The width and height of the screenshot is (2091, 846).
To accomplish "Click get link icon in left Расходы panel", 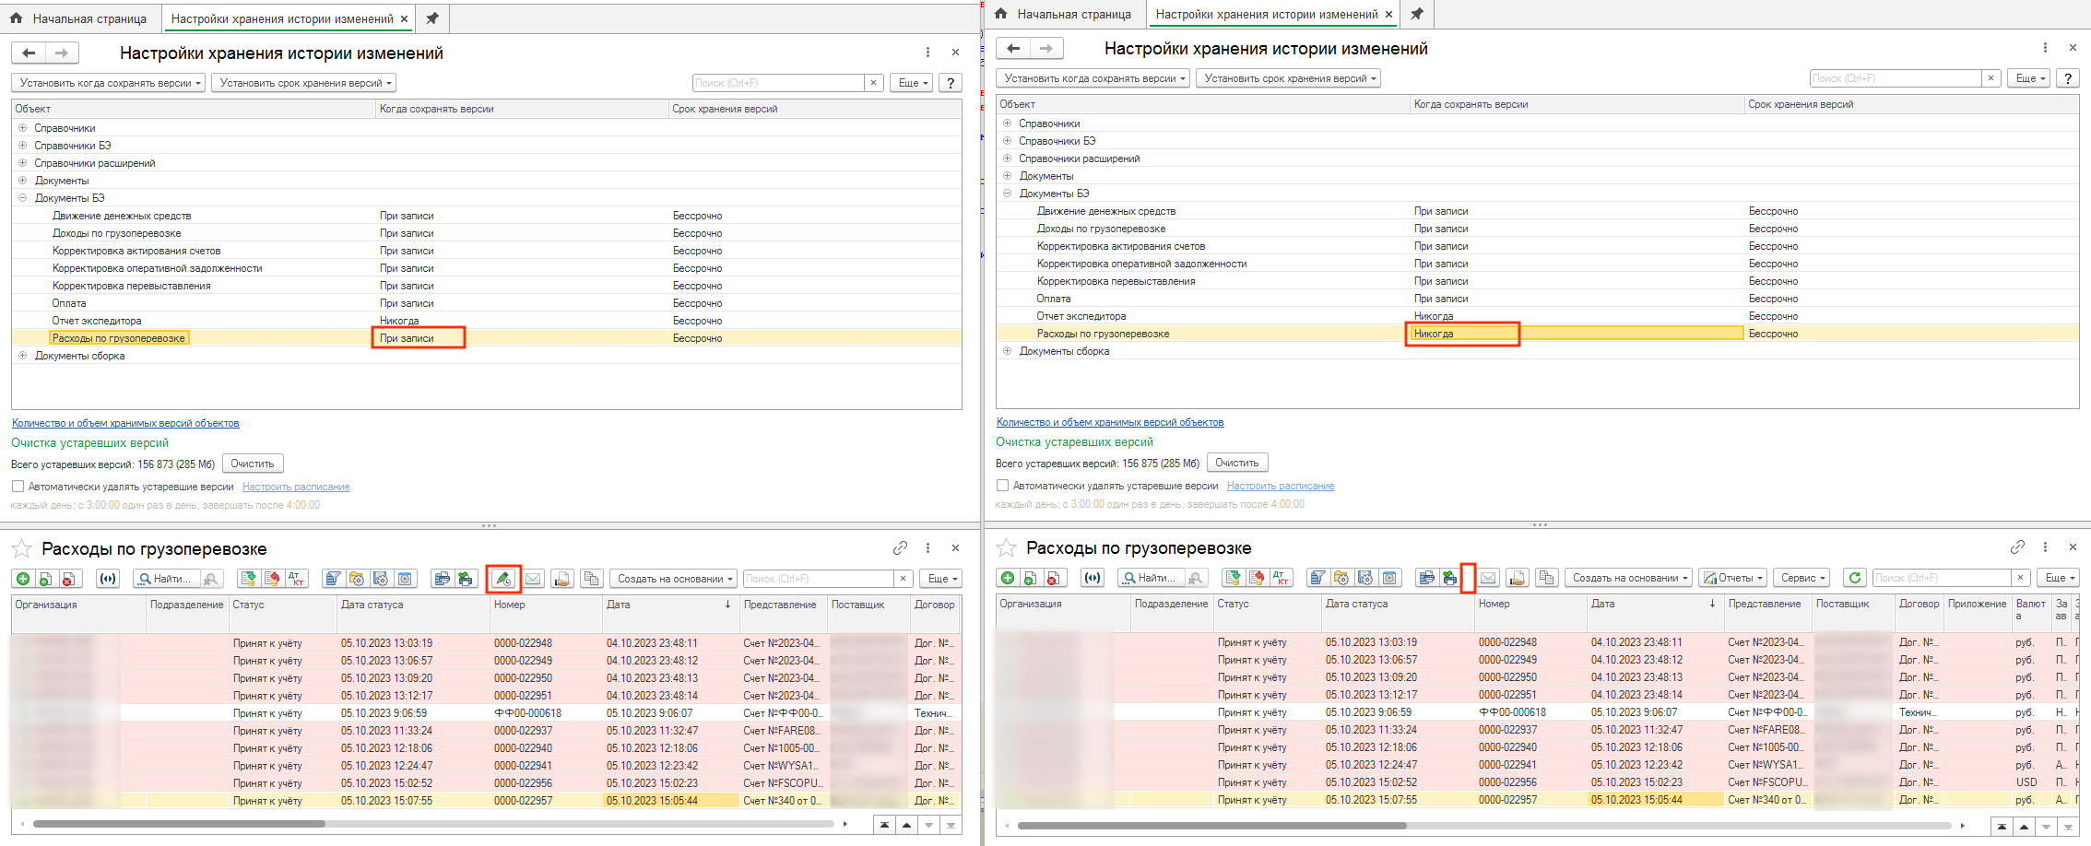I will point(900,548).
